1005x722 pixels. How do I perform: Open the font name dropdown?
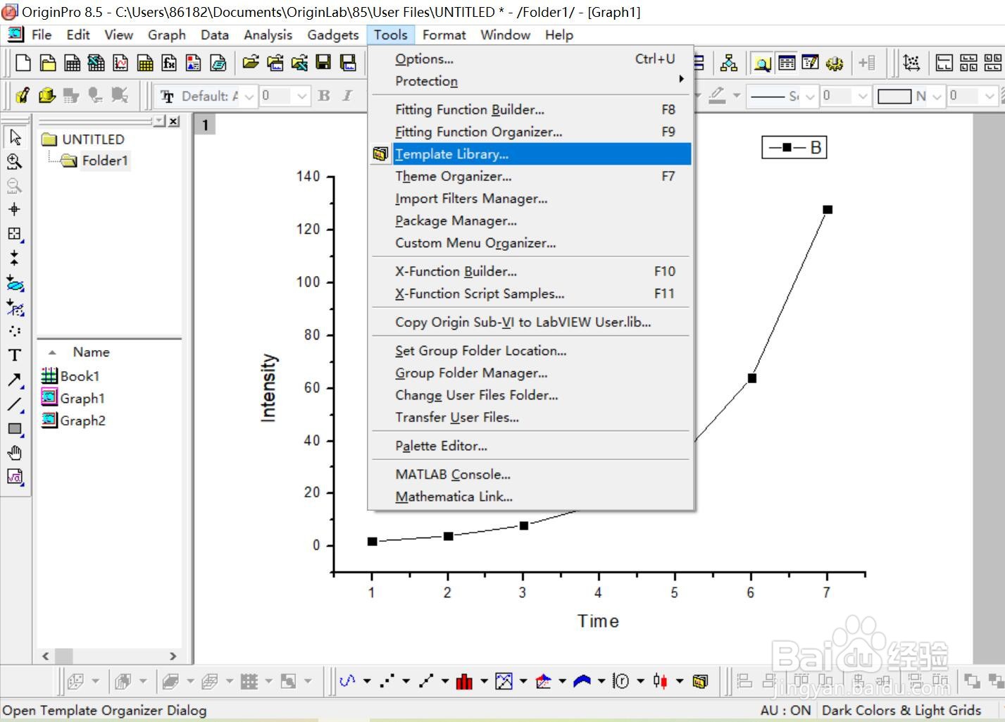pos(249,96)
